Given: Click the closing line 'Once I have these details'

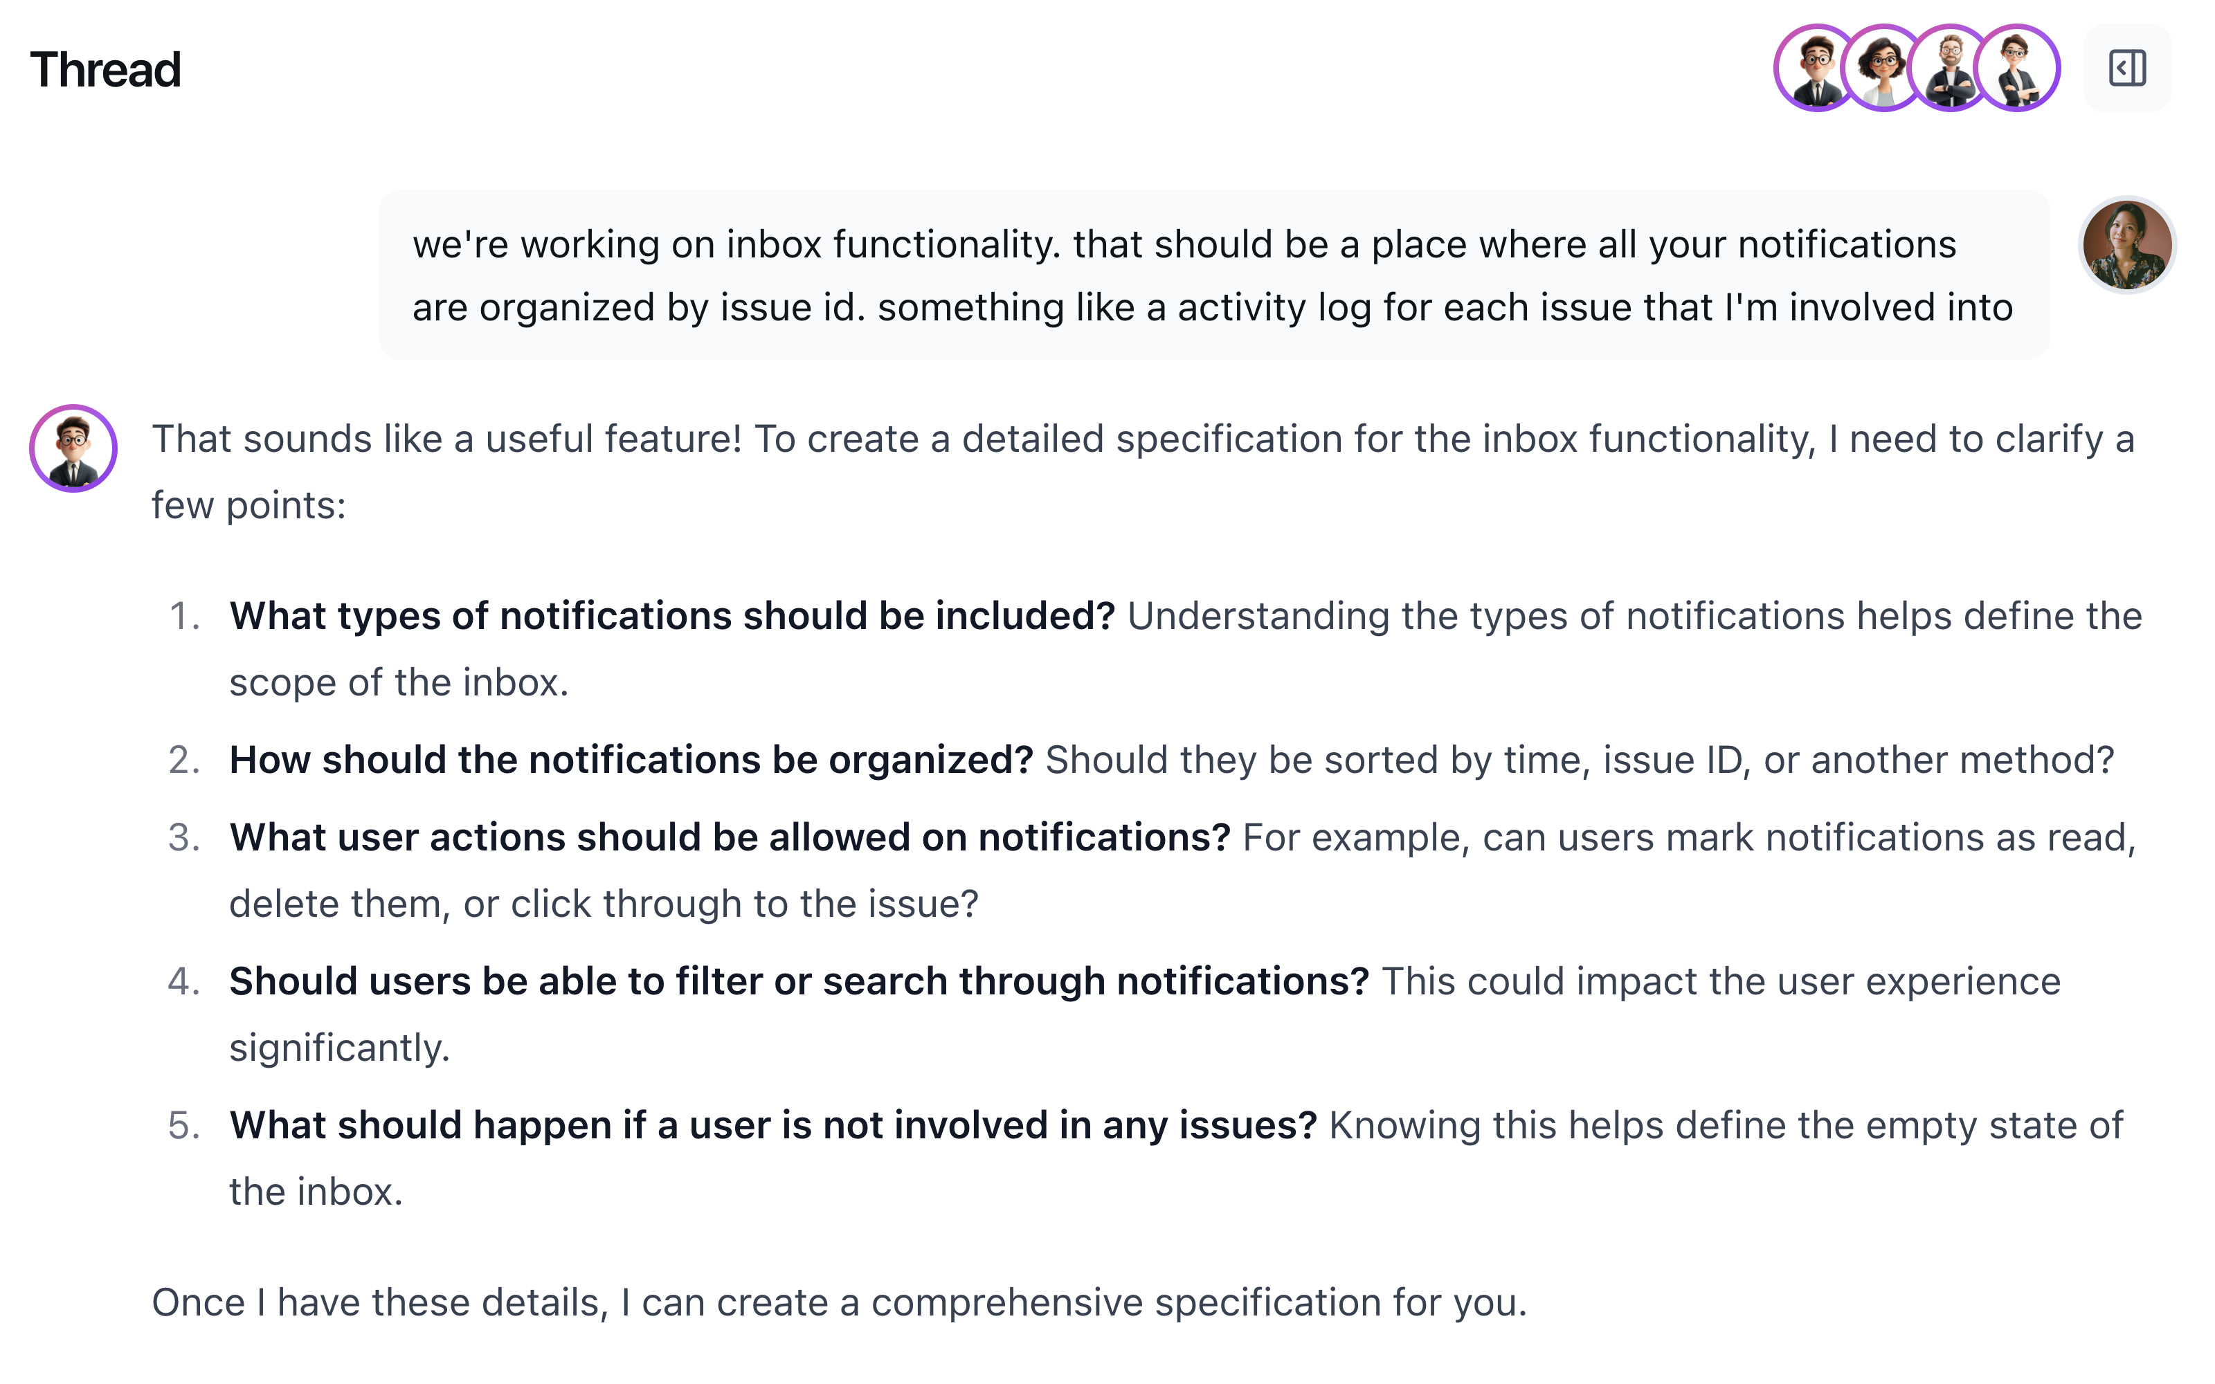Looking at the screenshot, I should (838, 1302).
